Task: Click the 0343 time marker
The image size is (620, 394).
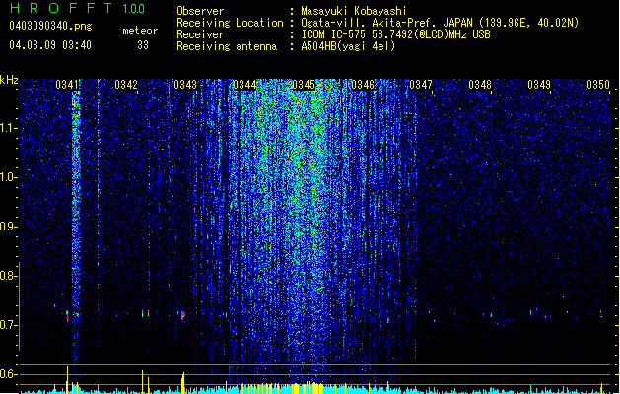Action: coord(185,85)
